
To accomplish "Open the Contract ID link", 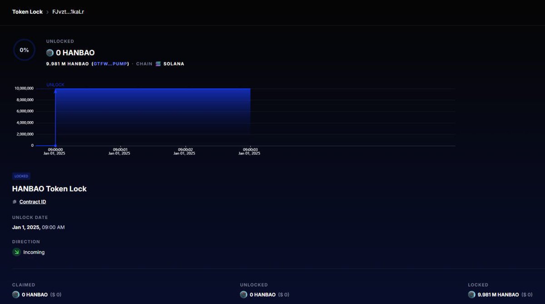I will click(x=33, y=202).
